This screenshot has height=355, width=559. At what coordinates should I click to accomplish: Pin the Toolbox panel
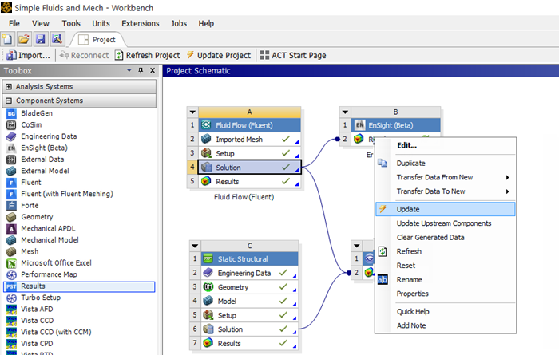141,70
